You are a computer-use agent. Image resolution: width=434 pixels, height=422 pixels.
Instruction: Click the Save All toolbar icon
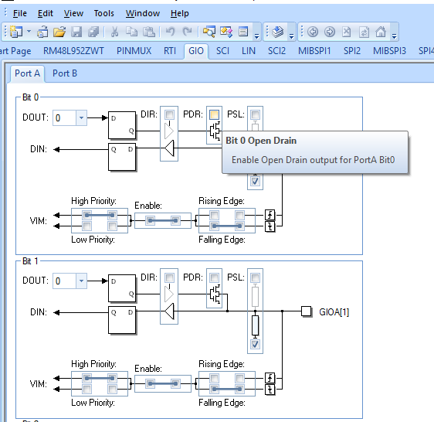(x=93, y=32)
